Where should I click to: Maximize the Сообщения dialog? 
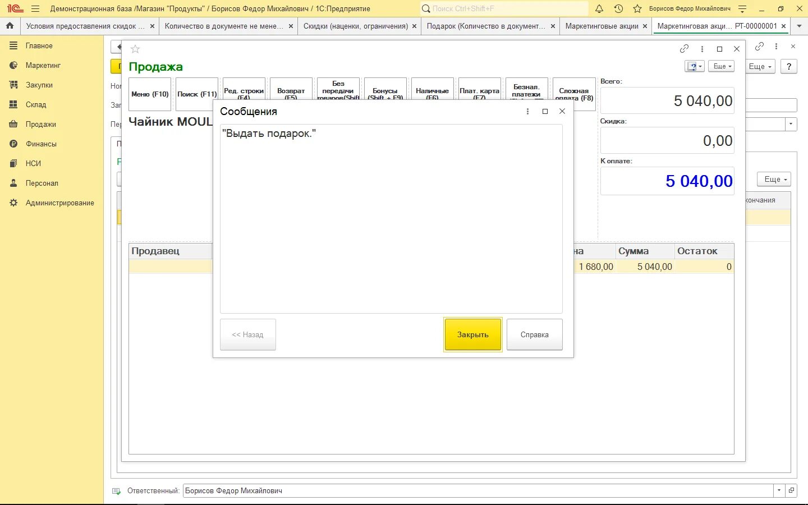[545, 111]
